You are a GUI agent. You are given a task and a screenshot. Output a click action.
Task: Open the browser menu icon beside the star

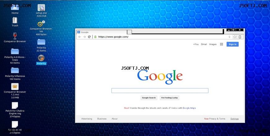(x=240, y=37)
